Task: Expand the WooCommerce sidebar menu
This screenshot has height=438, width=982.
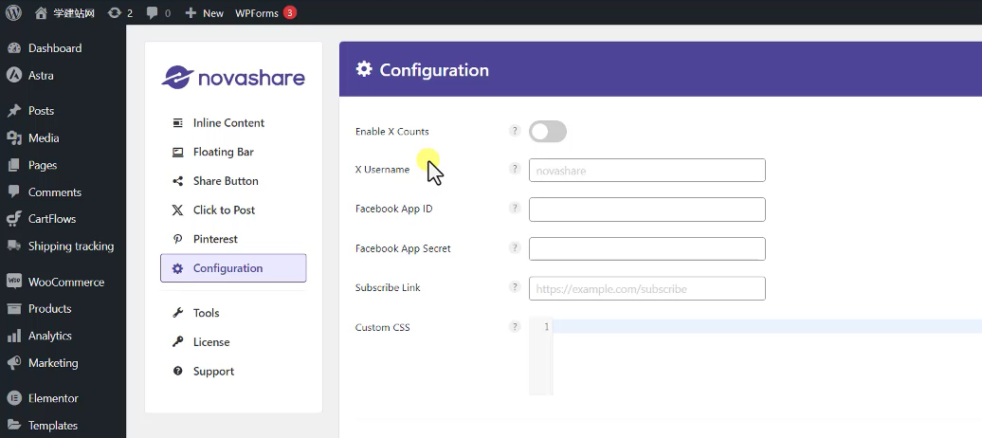Action: (x=65, y=282)
